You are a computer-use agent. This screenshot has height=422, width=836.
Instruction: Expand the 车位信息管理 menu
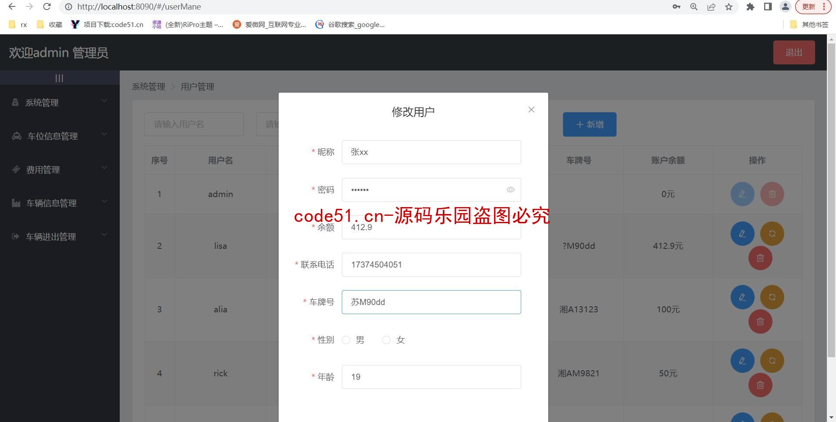(60, 136)
